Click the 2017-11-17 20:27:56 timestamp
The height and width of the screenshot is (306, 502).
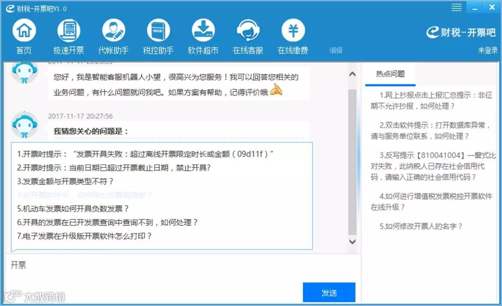(80, 116)
